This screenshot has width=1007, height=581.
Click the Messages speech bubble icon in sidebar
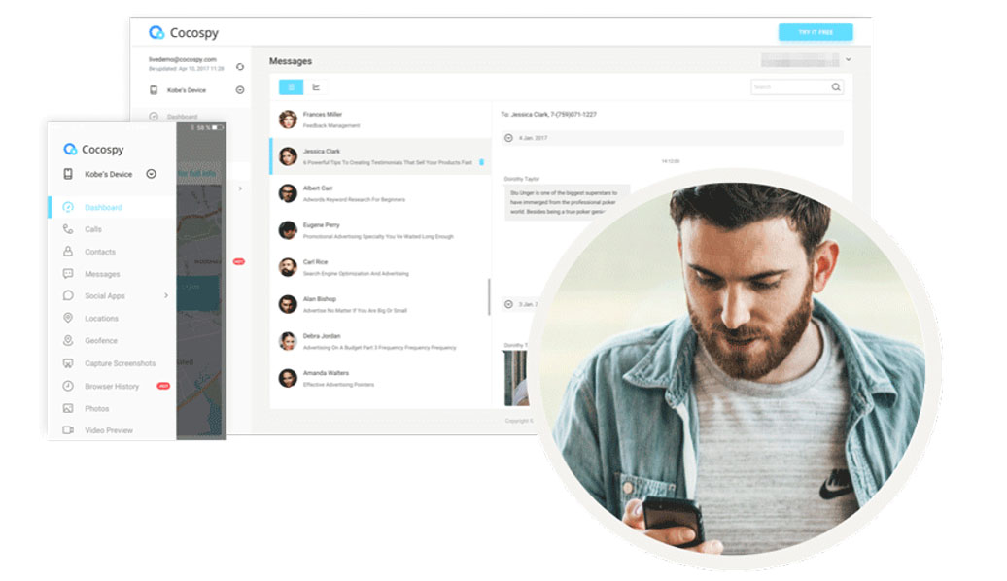[x=68, y=273]
